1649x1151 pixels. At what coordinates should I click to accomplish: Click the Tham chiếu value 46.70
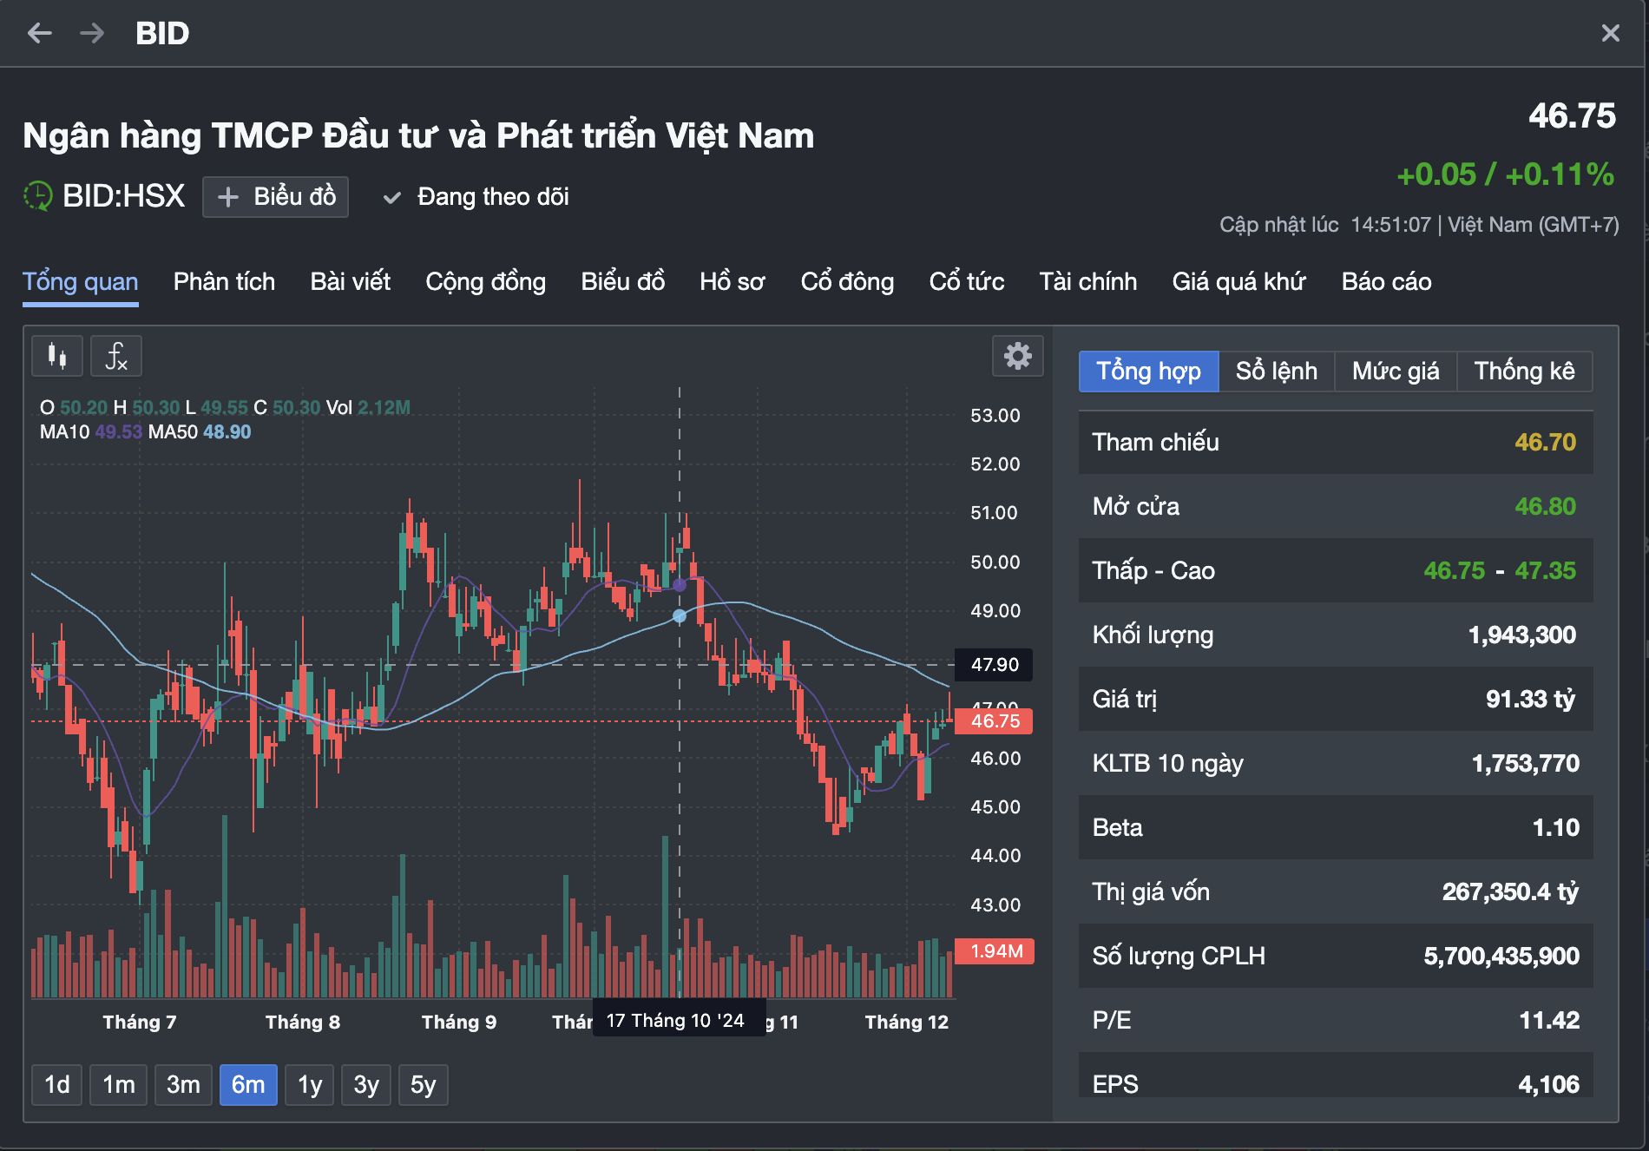tap(1545, 443)
